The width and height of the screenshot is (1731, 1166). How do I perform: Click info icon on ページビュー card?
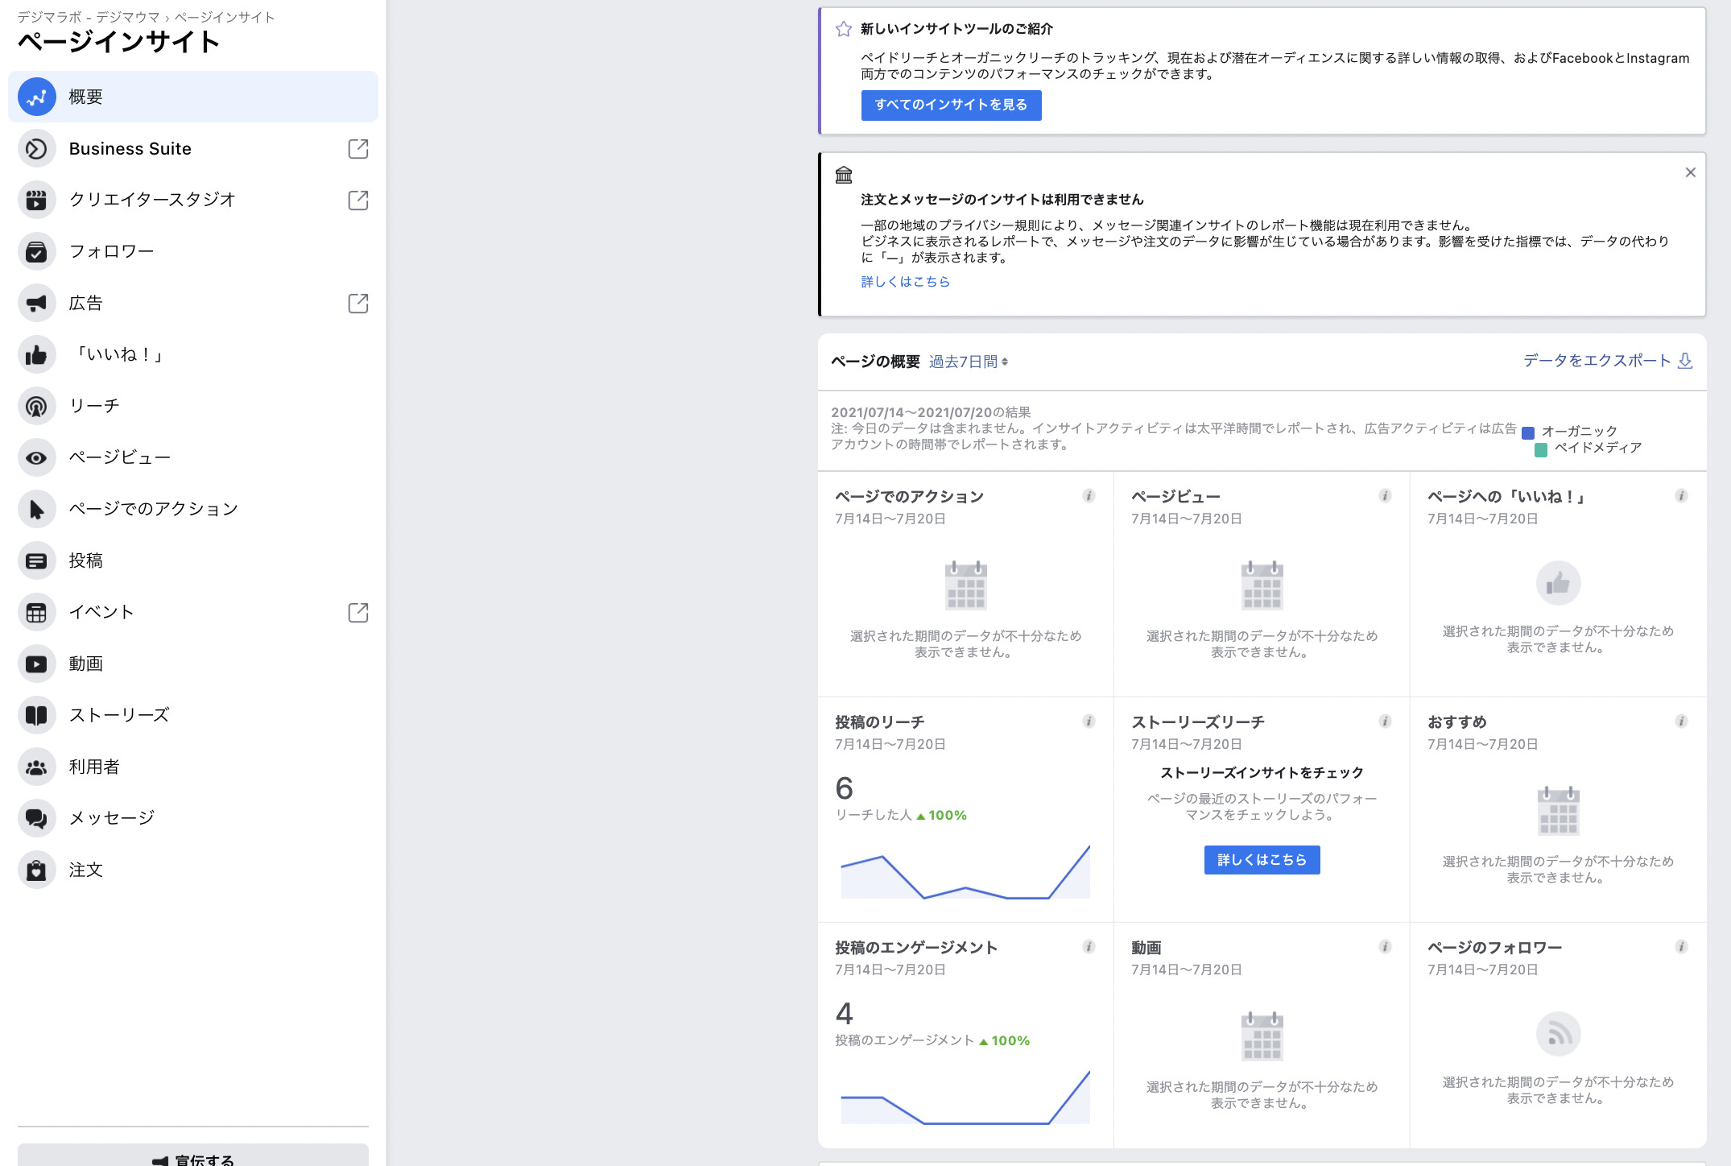[1385, 496]
